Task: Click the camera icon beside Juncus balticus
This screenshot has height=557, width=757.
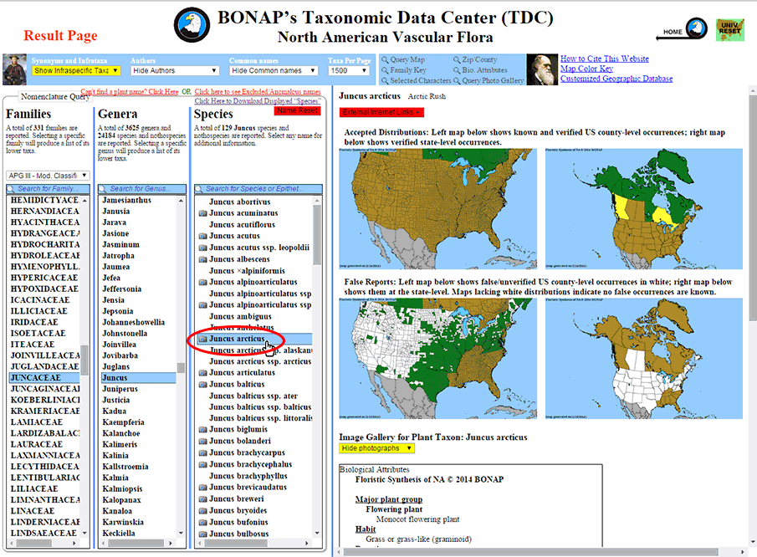Action: coord(203,384)
